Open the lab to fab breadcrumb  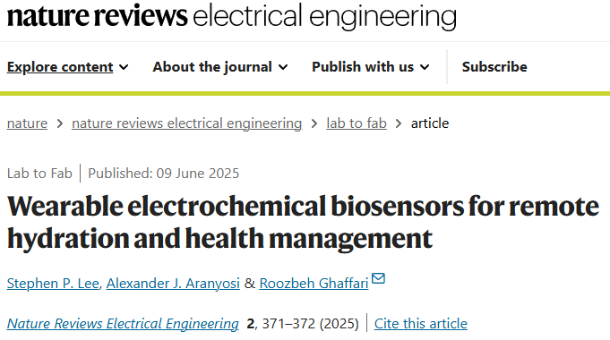click(x=357, y=123)
